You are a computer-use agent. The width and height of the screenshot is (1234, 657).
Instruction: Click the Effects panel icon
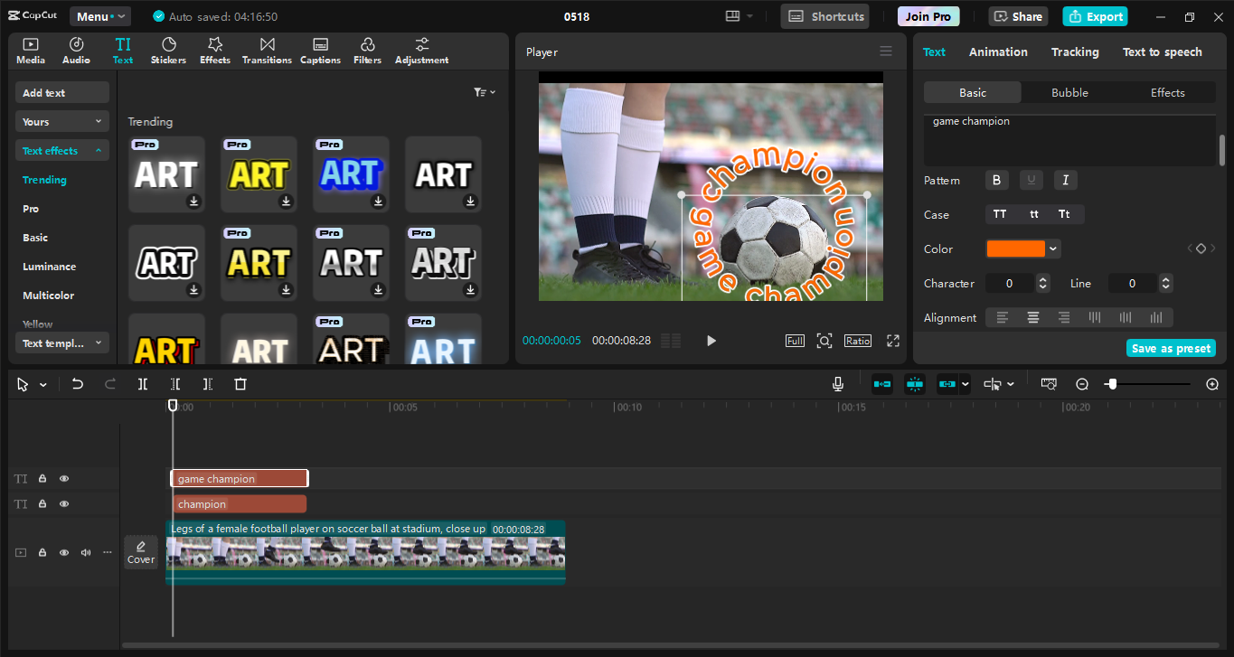[214, 50]
